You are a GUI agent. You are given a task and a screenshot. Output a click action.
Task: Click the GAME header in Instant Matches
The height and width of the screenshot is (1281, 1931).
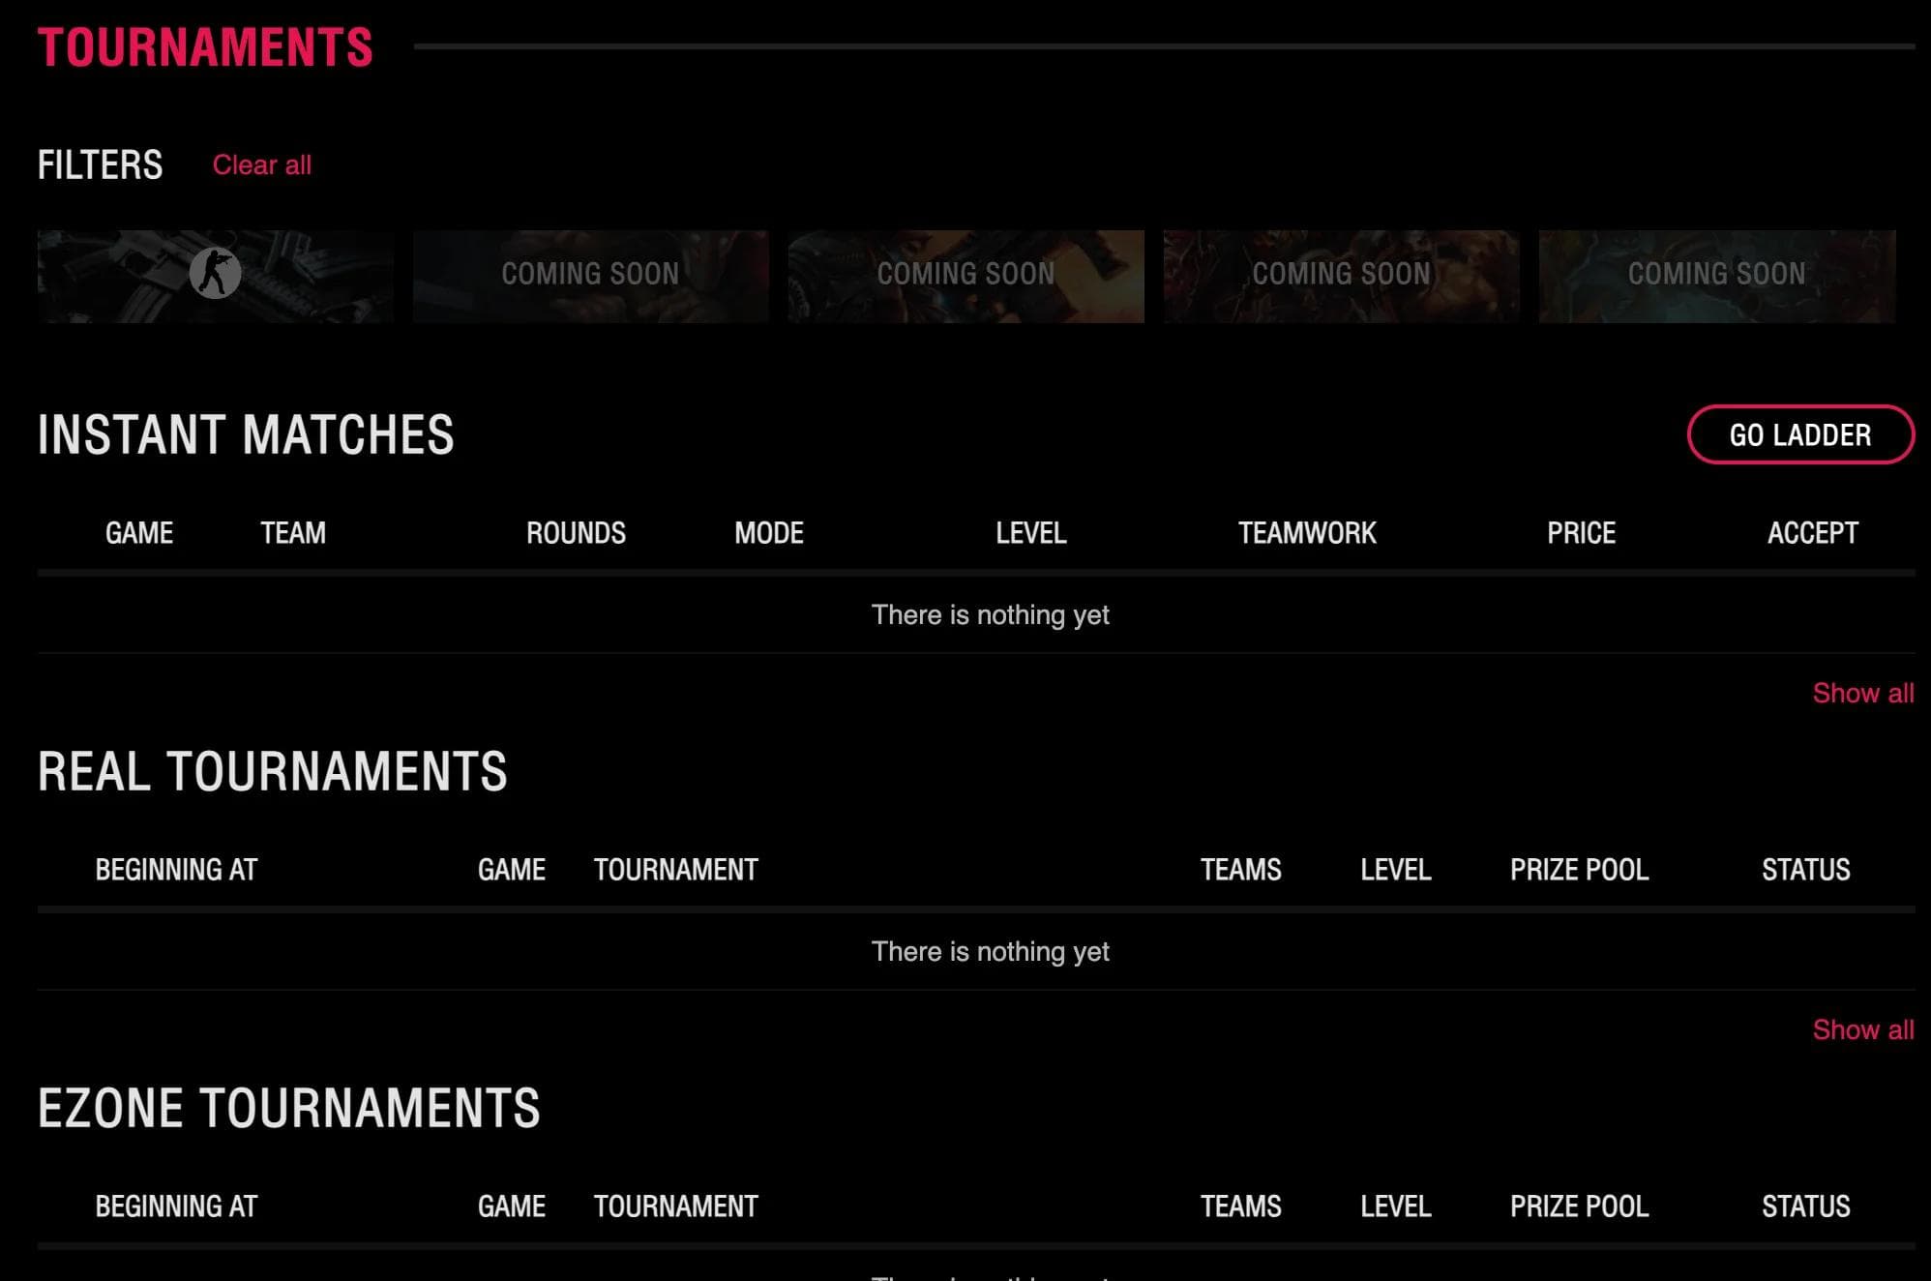point(139,533)
